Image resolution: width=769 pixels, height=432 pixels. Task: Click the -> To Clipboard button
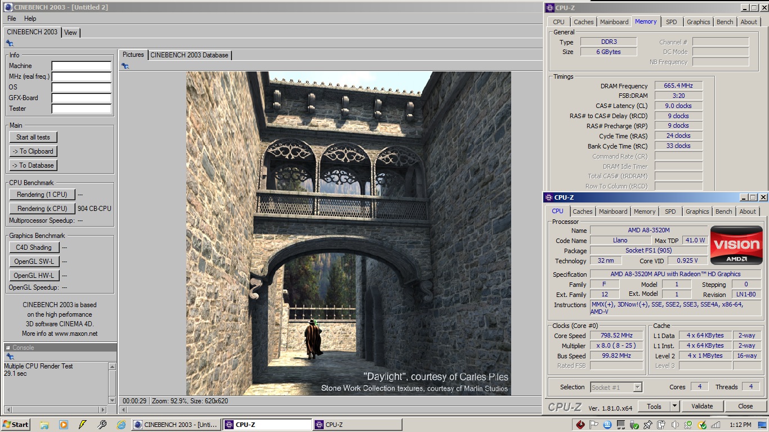coord(33,151)
